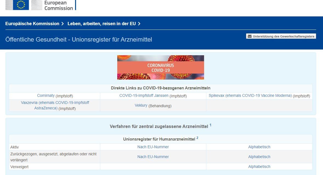Open Nach EU-Nummer for Aktiv row
This screenshot has width=323, height=175.
pos(153,147)
